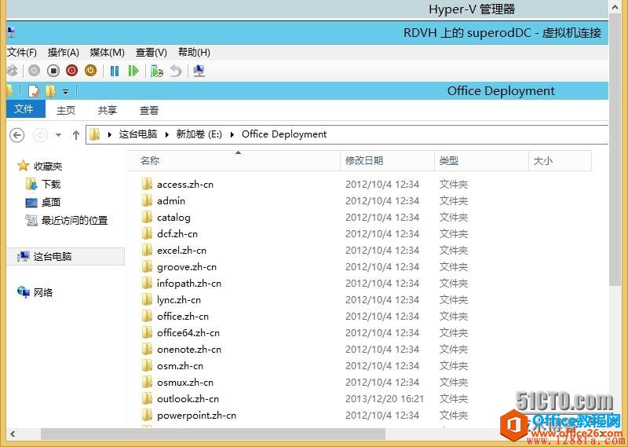628x447 pixels.
Task: Open 最近访问的位置 in navigation pane
Action: [x=67, y=221]
